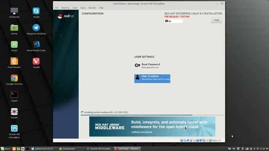Switch to rhel 8 beta 1 taskbar entry

(127, 149)
